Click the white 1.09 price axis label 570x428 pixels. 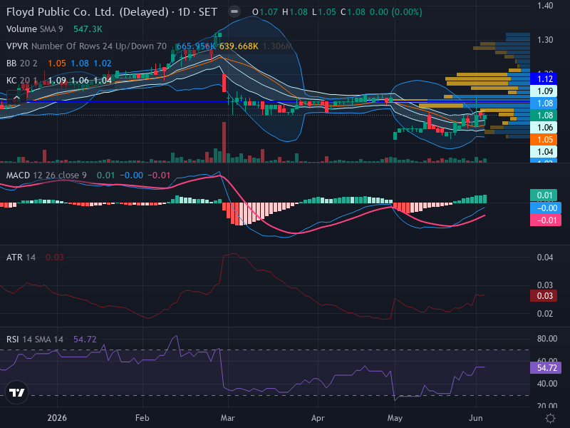coord(544,91)
